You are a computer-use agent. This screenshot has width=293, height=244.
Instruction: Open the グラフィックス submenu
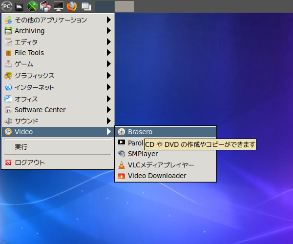click(x=58, y=76)
